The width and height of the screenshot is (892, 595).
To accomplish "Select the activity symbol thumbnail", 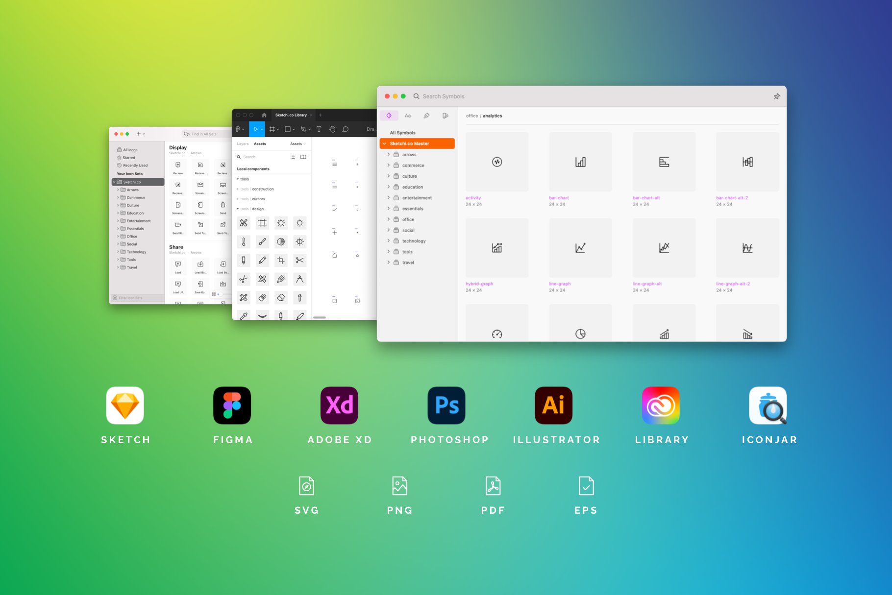I will (x=497, y=162).
